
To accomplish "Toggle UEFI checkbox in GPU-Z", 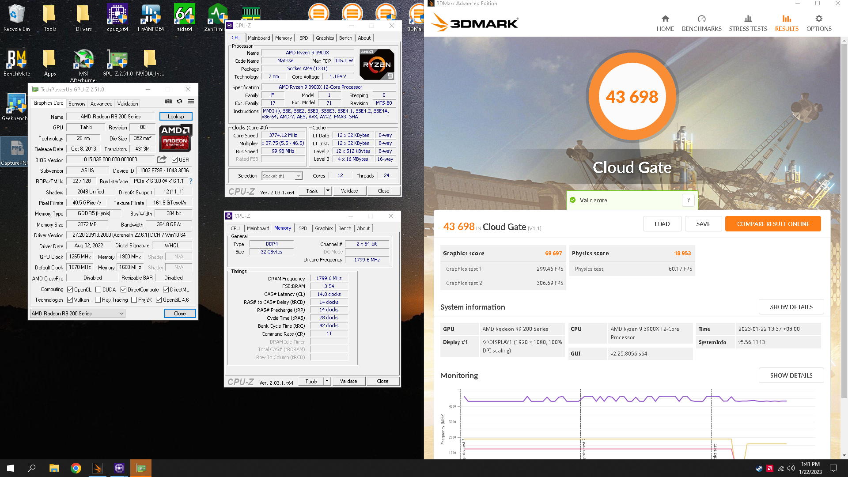I will coord(174,160).
